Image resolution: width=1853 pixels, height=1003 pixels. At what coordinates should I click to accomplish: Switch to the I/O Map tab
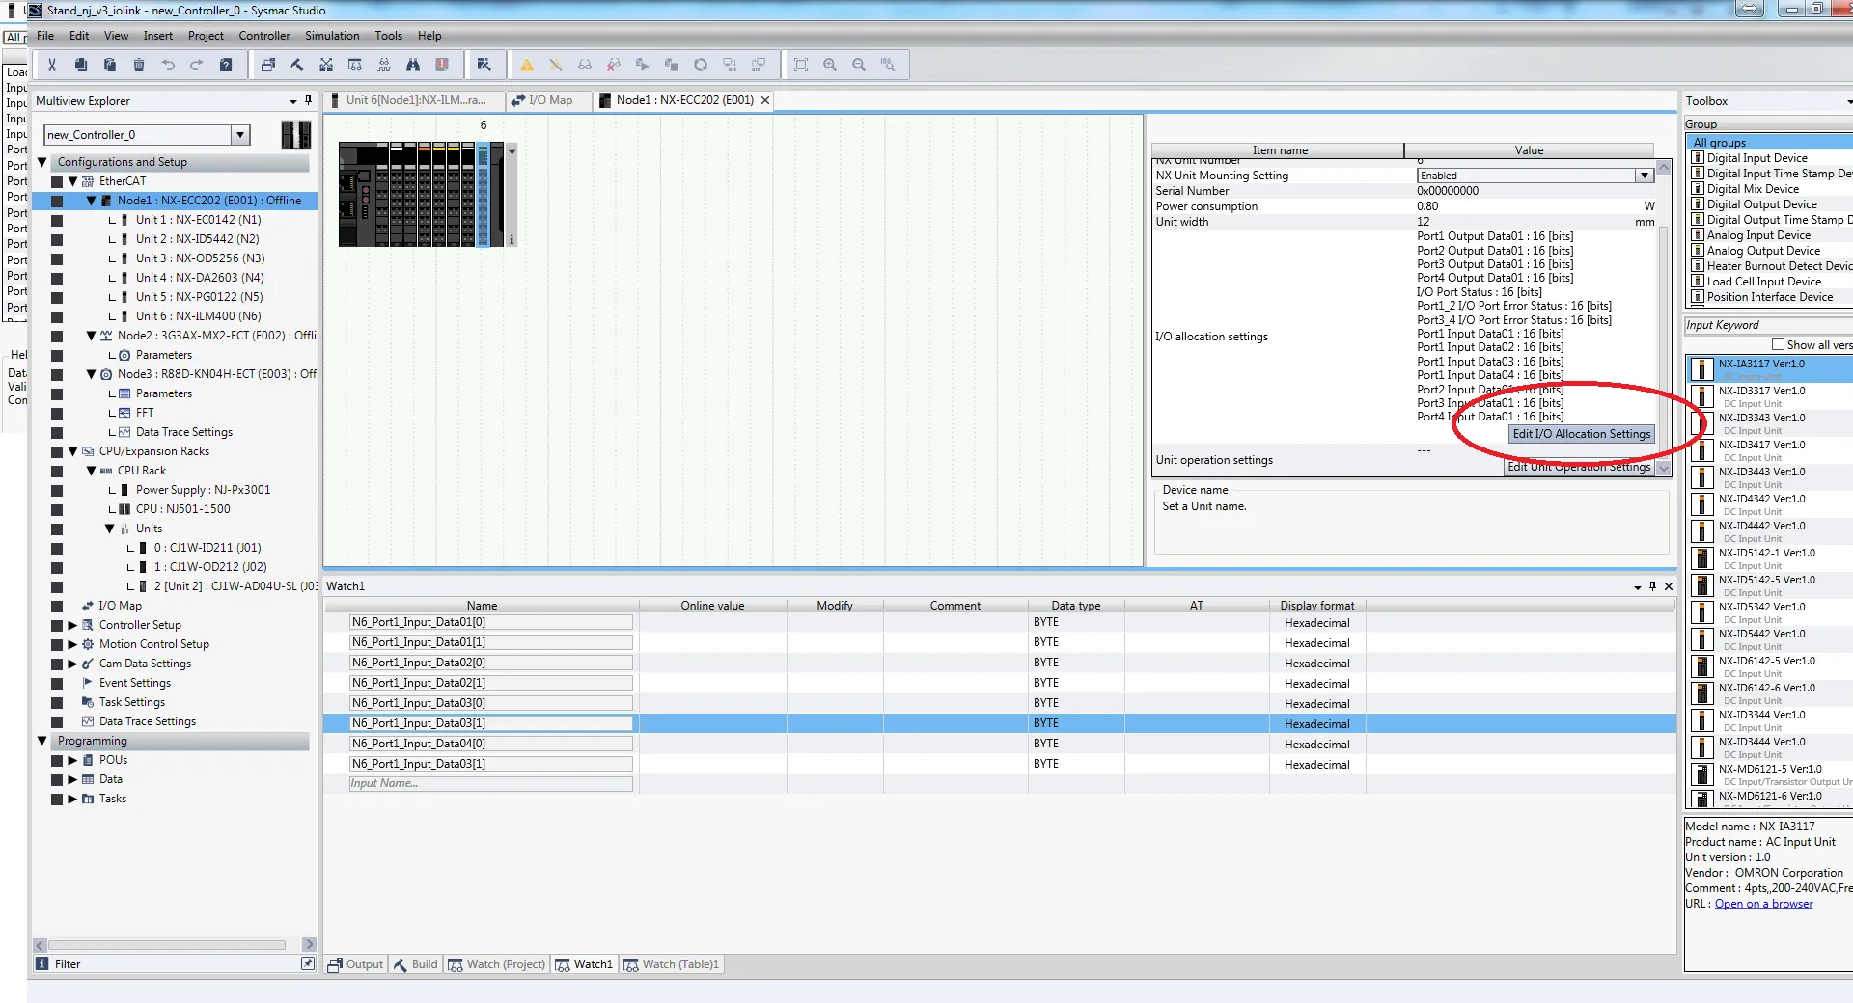click(x=548, y=100)
